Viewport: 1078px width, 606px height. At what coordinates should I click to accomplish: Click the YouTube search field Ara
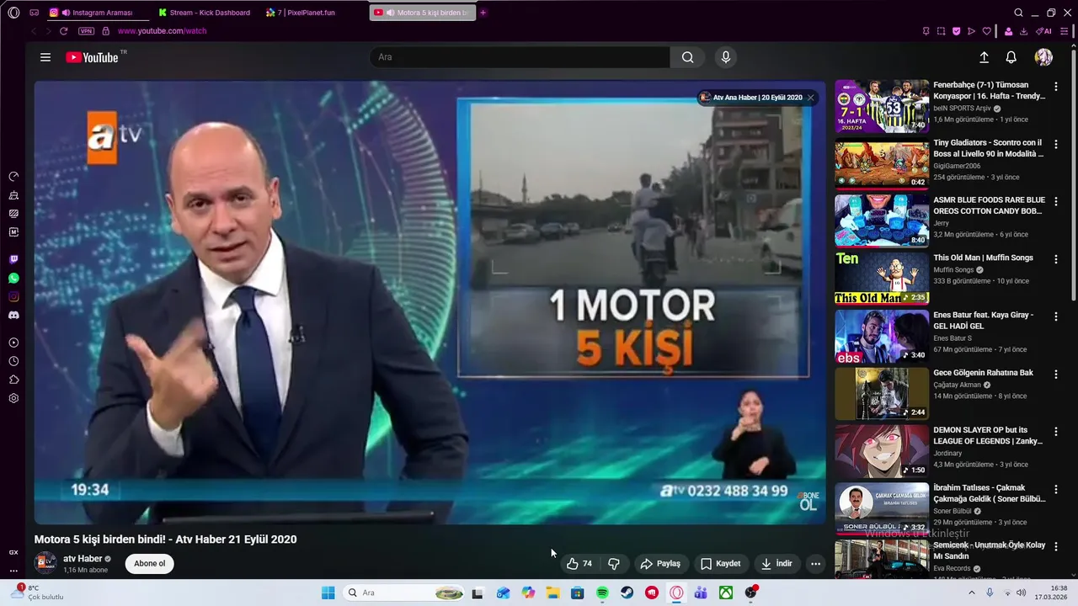(x=520, y=57)
